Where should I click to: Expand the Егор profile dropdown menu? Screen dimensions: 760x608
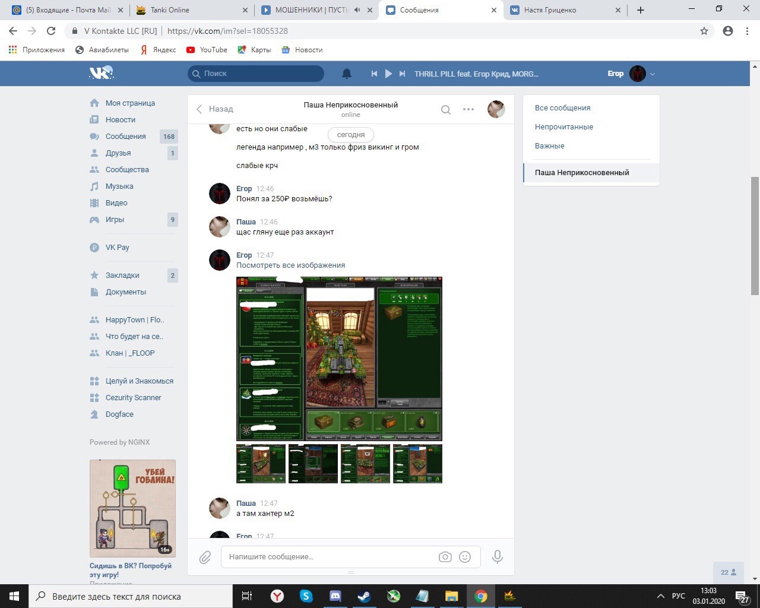point(653,74)
